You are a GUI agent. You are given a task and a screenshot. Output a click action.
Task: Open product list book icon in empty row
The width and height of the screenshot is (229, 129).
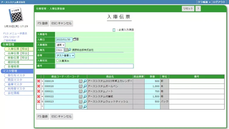point(81,107)
